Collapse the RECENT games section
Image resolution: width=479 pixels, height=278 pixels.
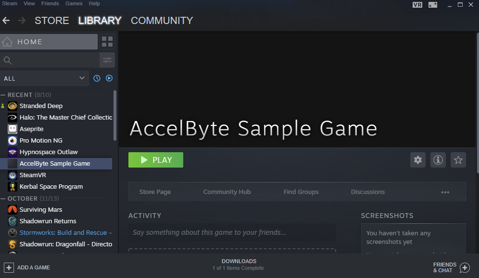coord(3,95)
